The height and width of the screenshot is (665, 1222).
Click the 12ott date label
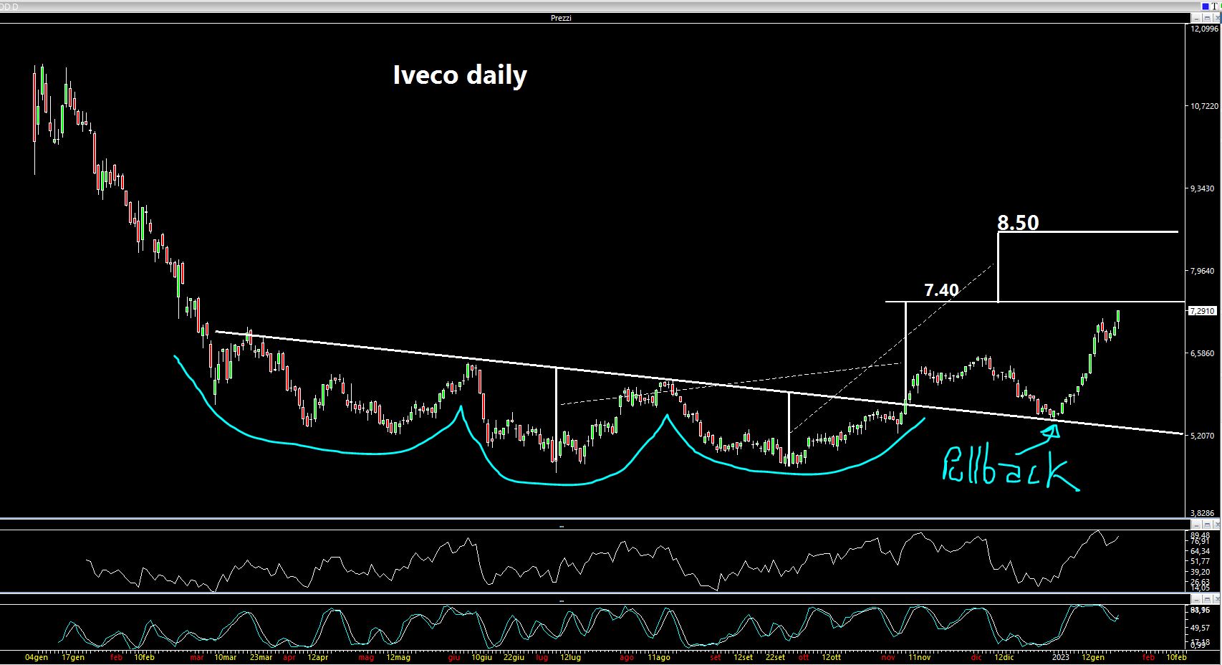(832, 657)
